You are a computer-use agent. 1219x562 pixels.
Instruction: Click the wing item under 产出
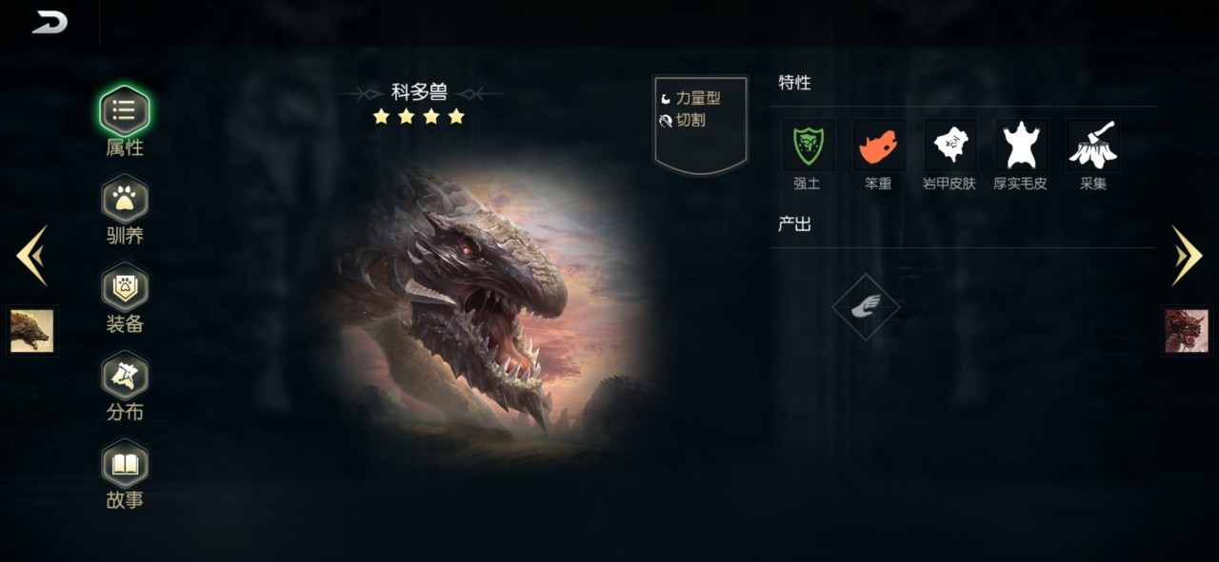(x=866, y=307)
